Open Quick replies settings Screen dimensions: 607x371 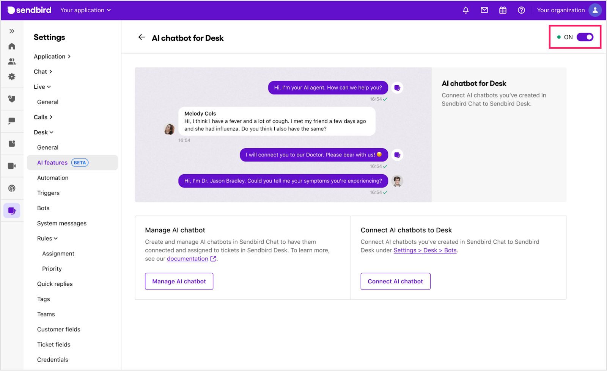(x=55, y=283)
